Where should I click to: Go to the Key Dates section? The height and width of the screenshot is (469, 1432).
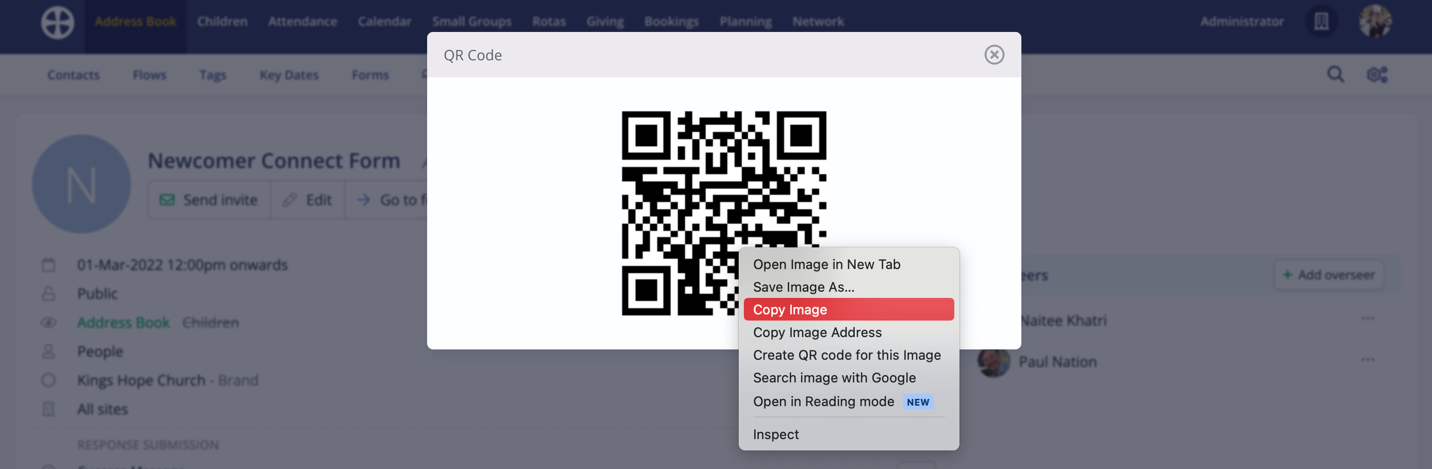[288, 74]
